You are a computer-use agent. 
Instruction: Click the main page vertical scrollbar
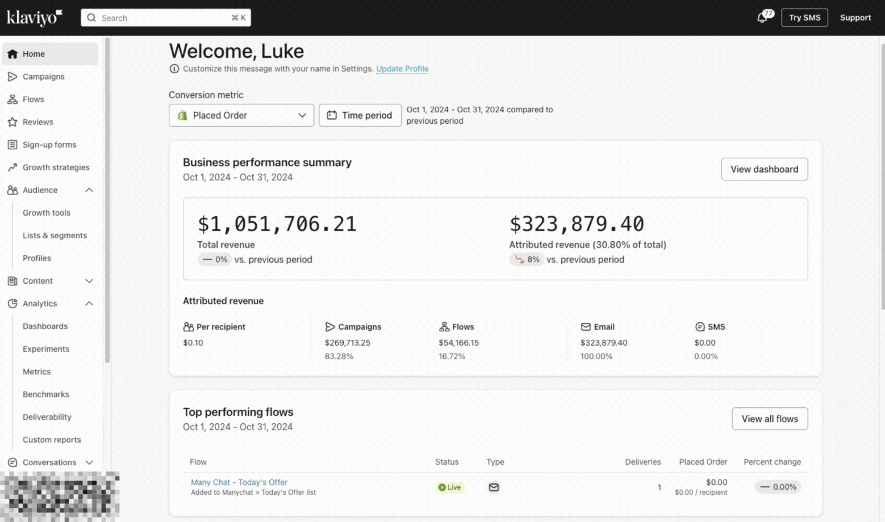(883, 176)
